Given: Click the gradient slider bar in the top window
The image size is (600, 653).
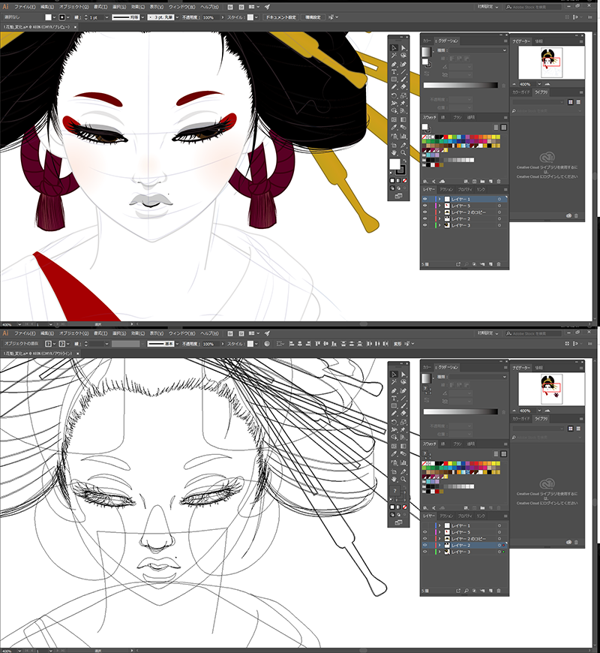Looking at the screenshot, I should [x=460, y=86].
